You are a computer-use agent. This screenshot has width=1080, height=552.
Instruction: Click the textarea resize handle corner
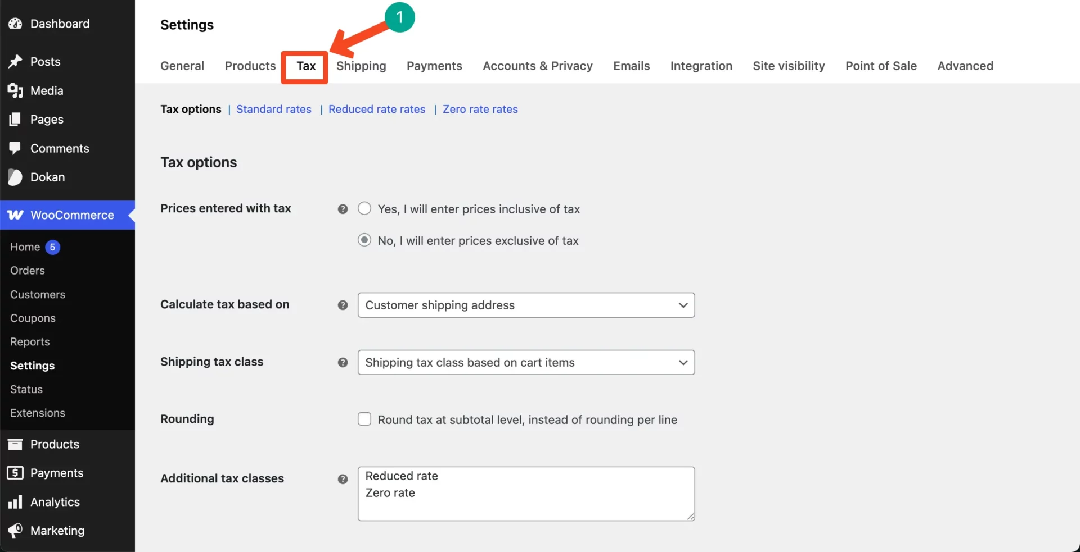click(x=690, y=516)
